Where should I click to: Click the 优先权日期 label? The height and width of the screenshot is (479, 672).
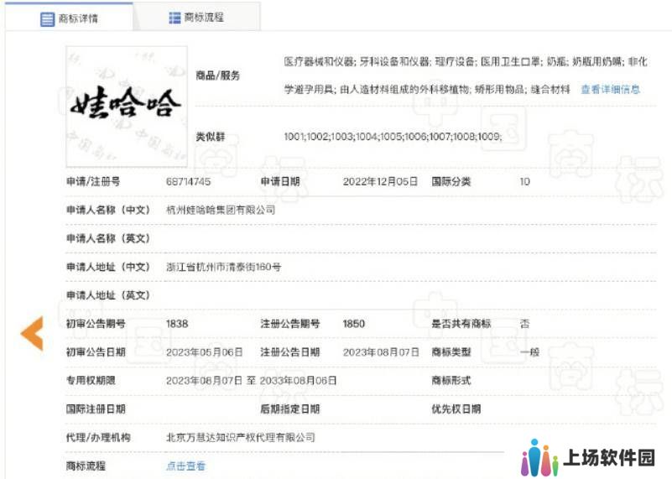point(456,409)
